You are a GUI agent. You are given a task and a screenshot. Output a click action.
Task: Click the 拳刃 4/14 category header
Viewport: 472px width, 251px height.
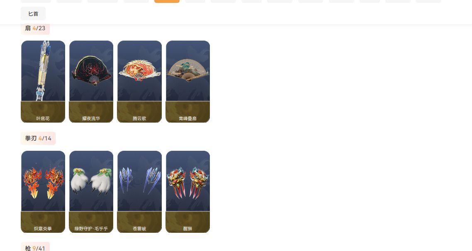click(x=38, y=138)
